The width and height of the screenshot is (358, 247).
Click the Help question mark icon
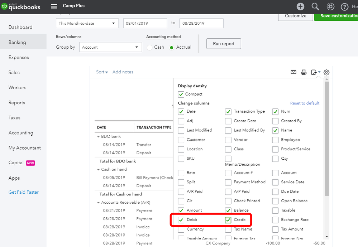tap(344, 7)
